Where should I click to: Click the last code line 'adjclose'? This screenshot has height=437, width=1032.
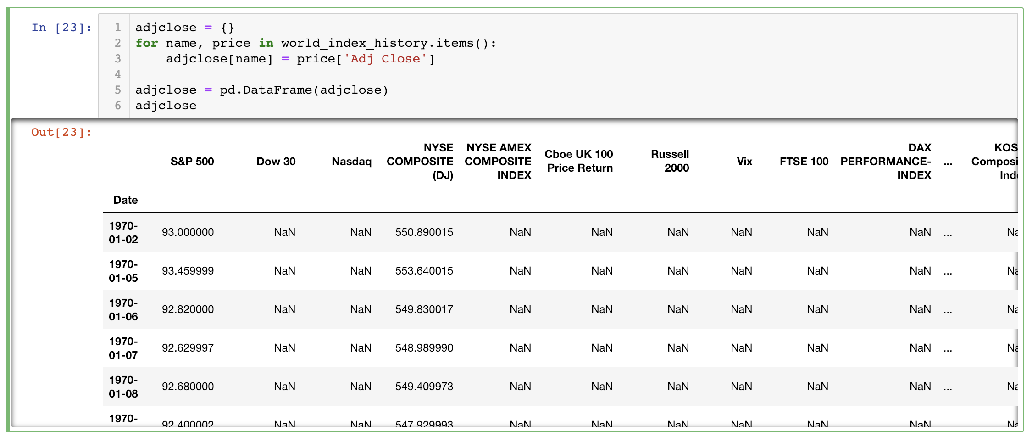pyautogui.click(x=166, y=106)
